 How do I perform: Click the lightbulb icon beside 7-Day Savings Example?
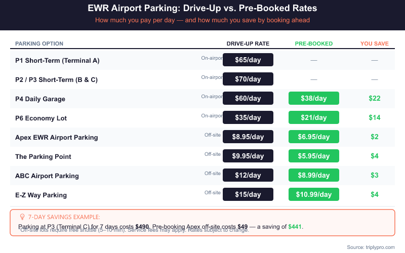(22, 217)
